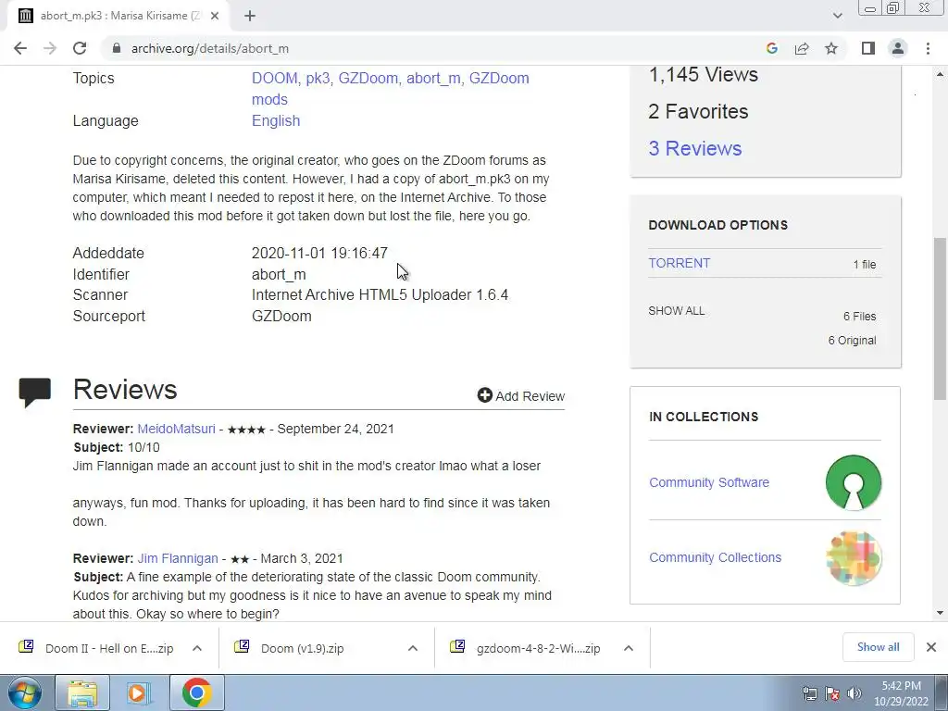Click the Add Review text link
This screenshot has width=948, height=711.
[530, 396]
